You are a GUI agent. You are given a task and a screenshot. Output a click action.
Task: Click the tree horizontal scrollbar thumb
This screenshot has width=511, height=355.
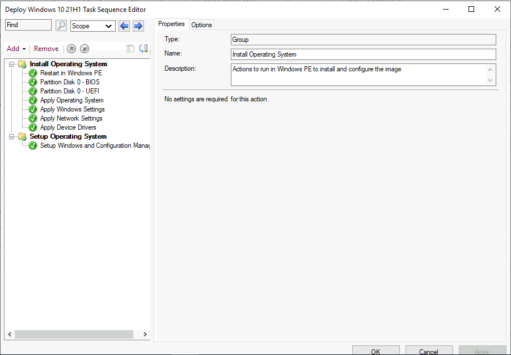(x=74, y=335)
